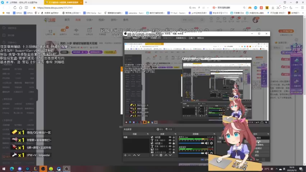Open the Douyu waveform icon in streamer toolbar
This screenshot has width=306, height=172.
coord(76,30)
